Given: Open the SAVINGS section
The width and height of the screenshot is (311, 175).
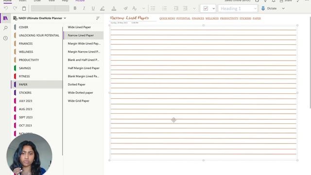Looking at the screenshot, I should (x=37, y=68).
